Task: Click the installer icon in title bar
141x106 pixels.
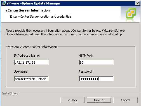Action: pos(4,3)
